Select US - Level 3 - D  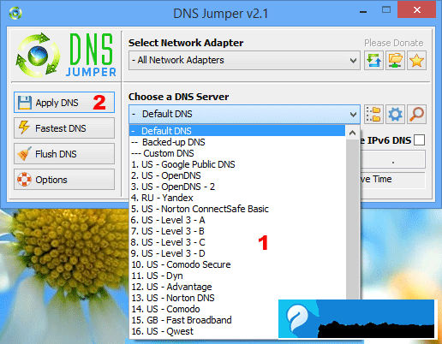237,253
